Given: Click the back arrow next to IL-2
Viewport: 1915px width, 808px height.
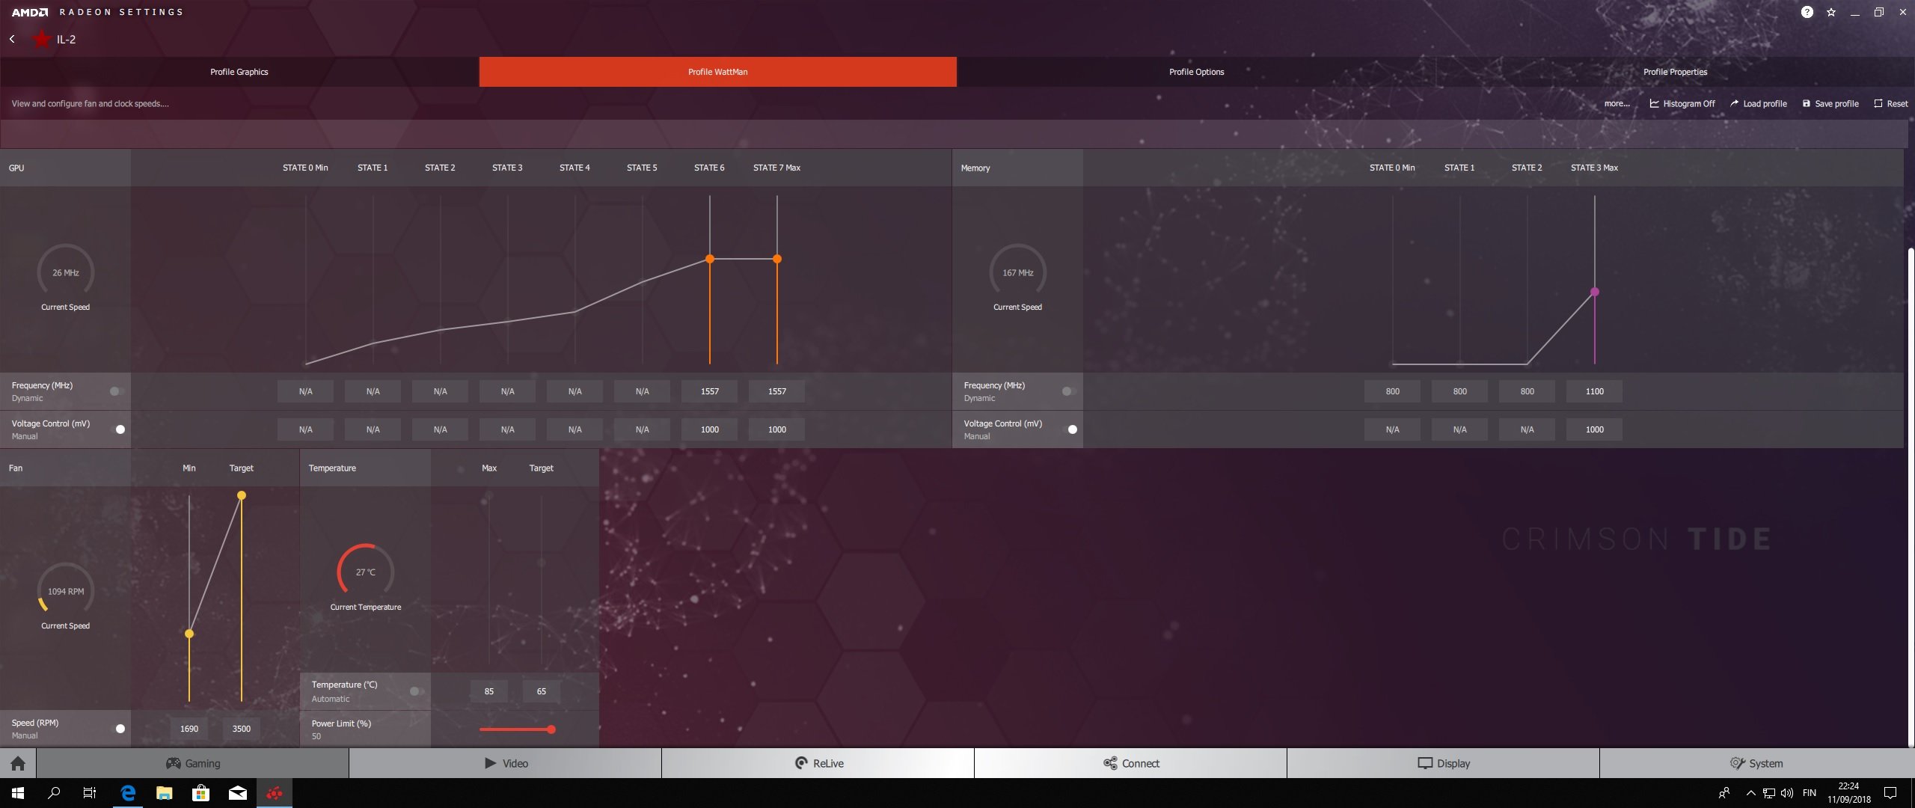Looking at the screenshot, I should [x=12, y=39].
